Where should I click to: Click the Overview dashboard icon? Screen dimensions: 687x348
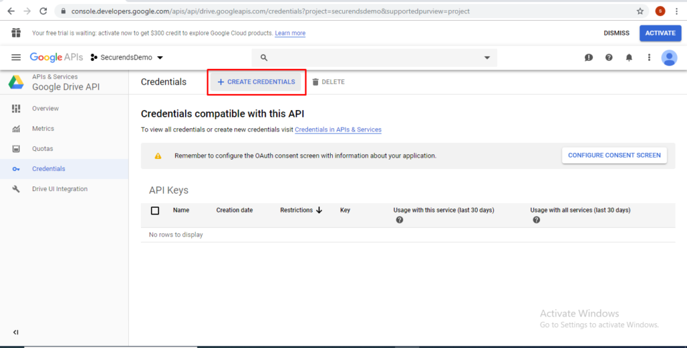[16, 109]
